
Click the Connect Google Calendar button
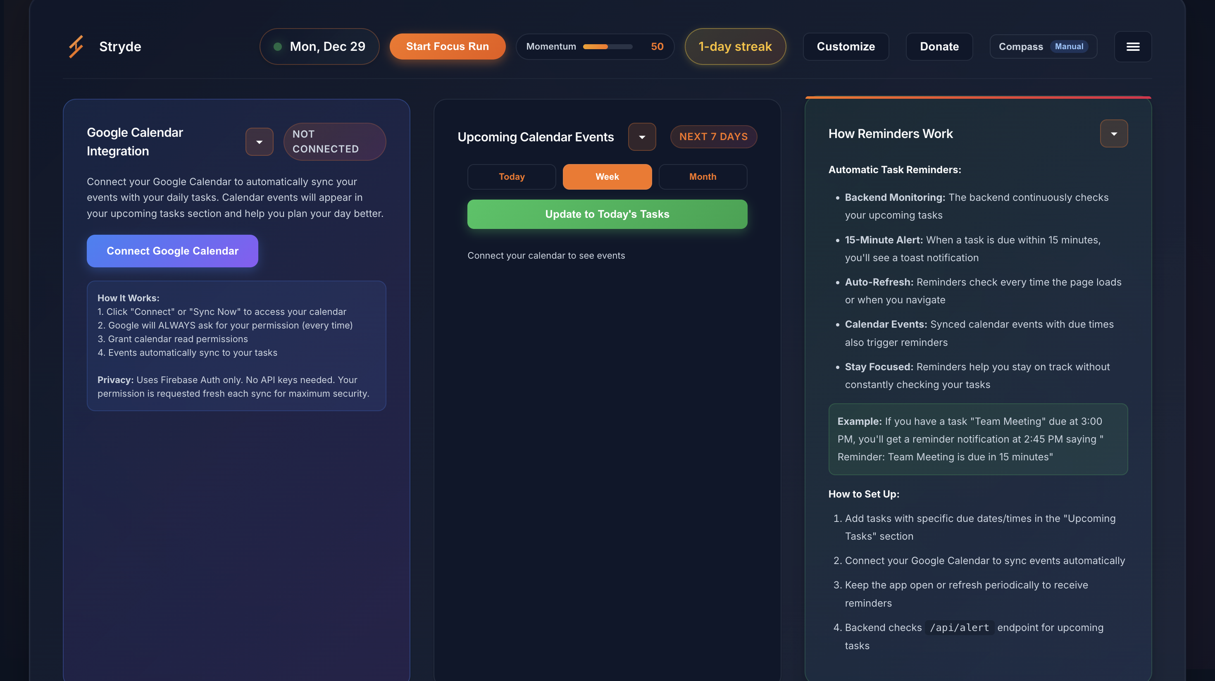coord(172,251)
